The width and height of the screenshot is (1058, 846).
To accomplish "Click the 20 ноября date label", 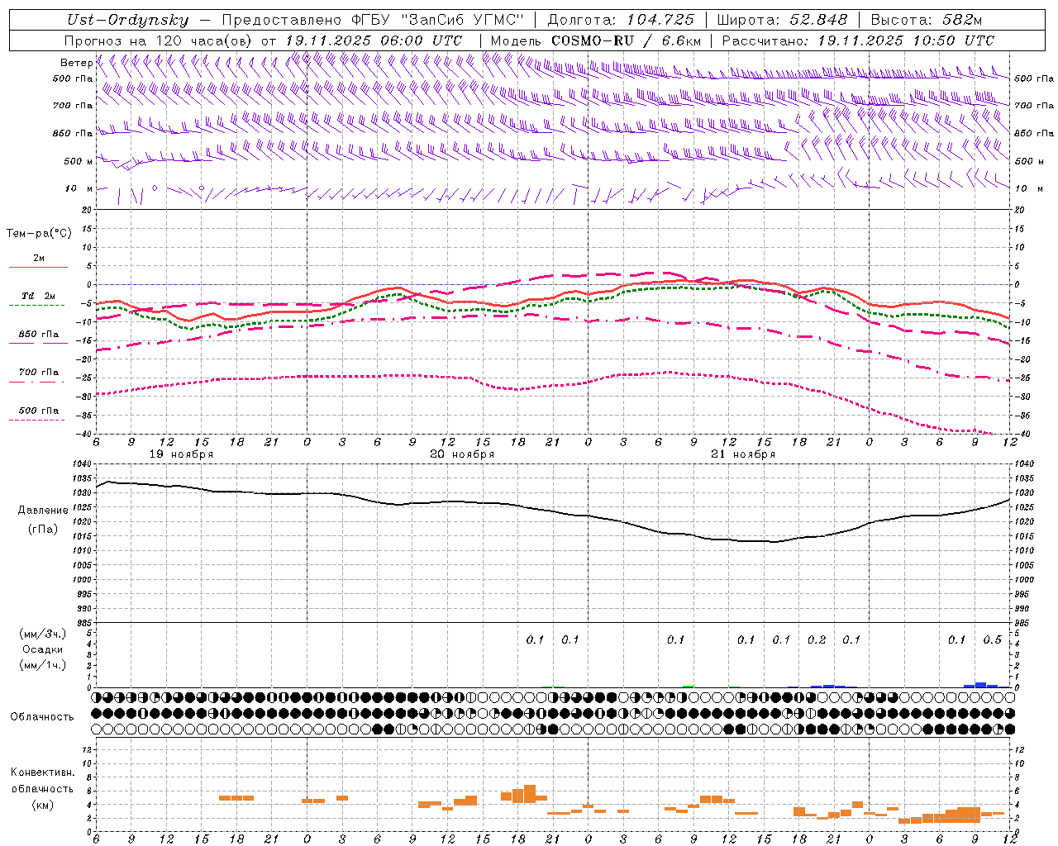I will click(462, 454).
